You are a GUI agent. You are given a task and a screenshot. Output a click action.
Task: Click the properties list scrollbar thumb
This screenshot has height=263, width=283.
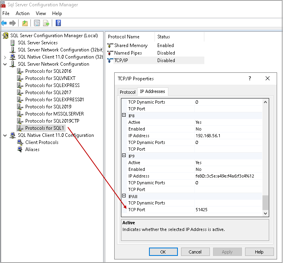pyautogui.click(x=265, y=202)
